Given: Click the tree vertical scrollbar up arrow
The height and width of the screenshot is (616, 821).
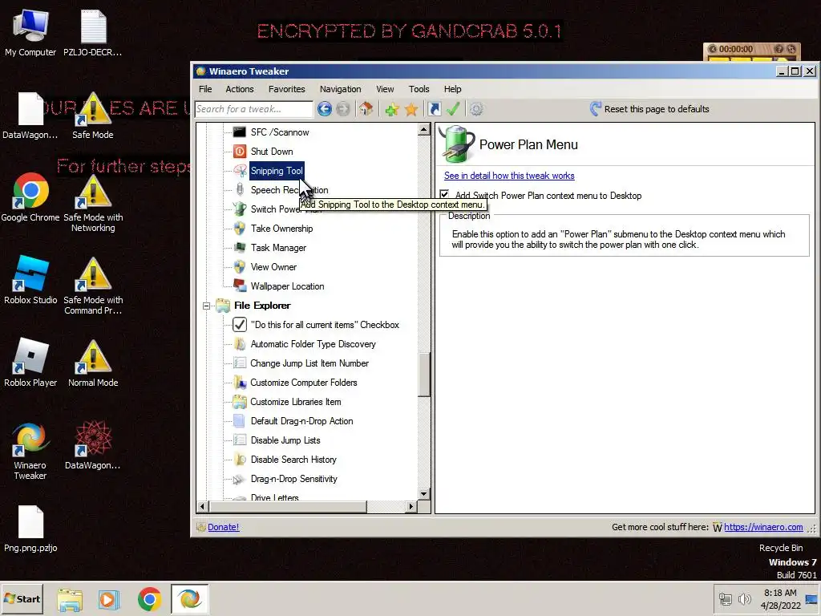Looking at the screenshot, I should (x=423, y=129).
